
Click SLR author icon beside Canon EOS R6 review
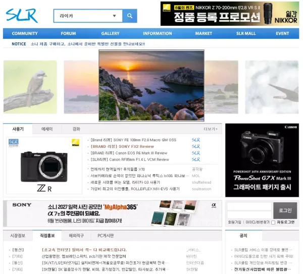click(x=196, y=153)
